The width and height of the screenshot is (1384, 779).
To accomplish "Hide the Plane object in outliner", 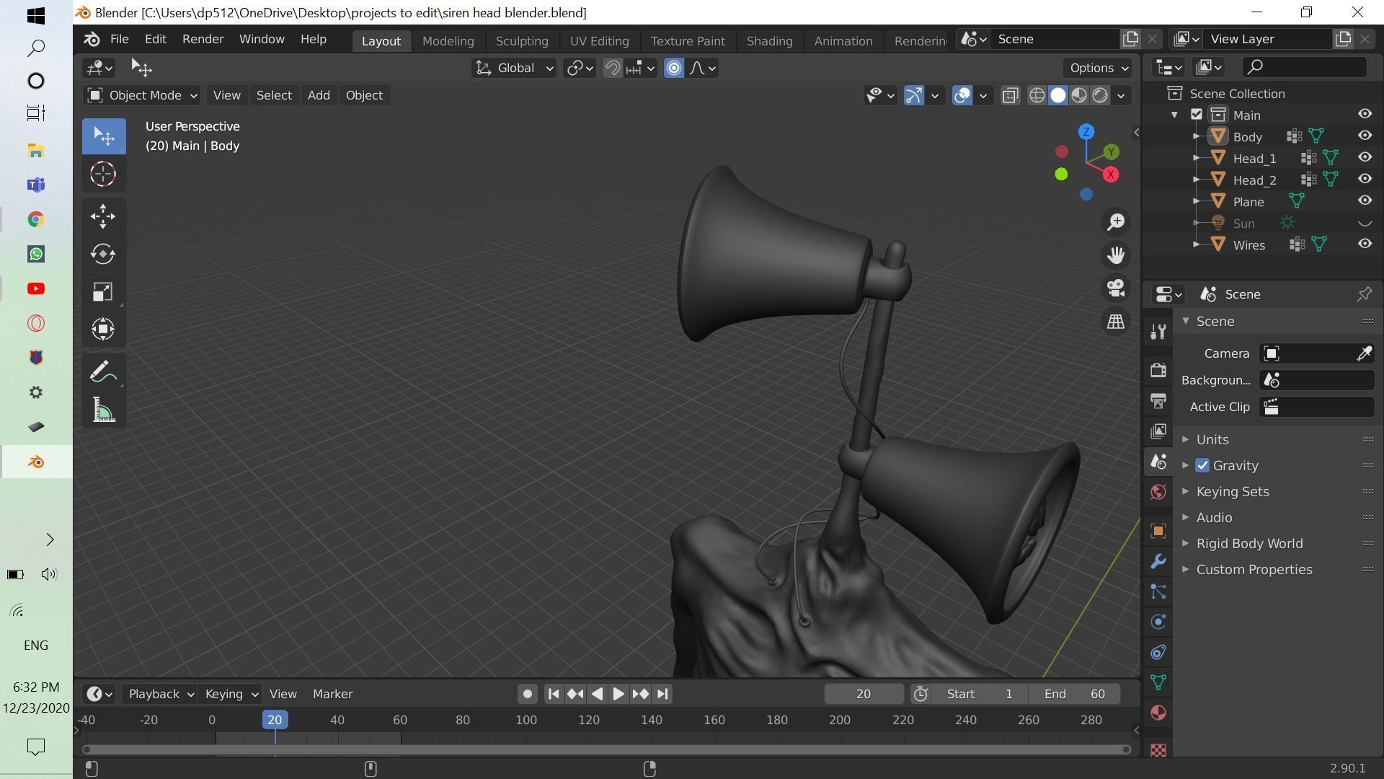I will pyautogui.click(x=1365, y=201).
